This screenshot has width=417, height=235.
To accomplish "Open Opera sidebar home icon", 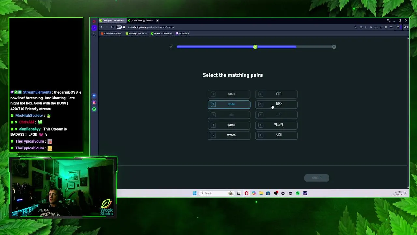I will (94, 28).
